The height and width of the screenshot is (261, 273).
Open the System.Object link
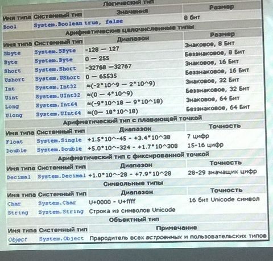(x=61, y=239)
